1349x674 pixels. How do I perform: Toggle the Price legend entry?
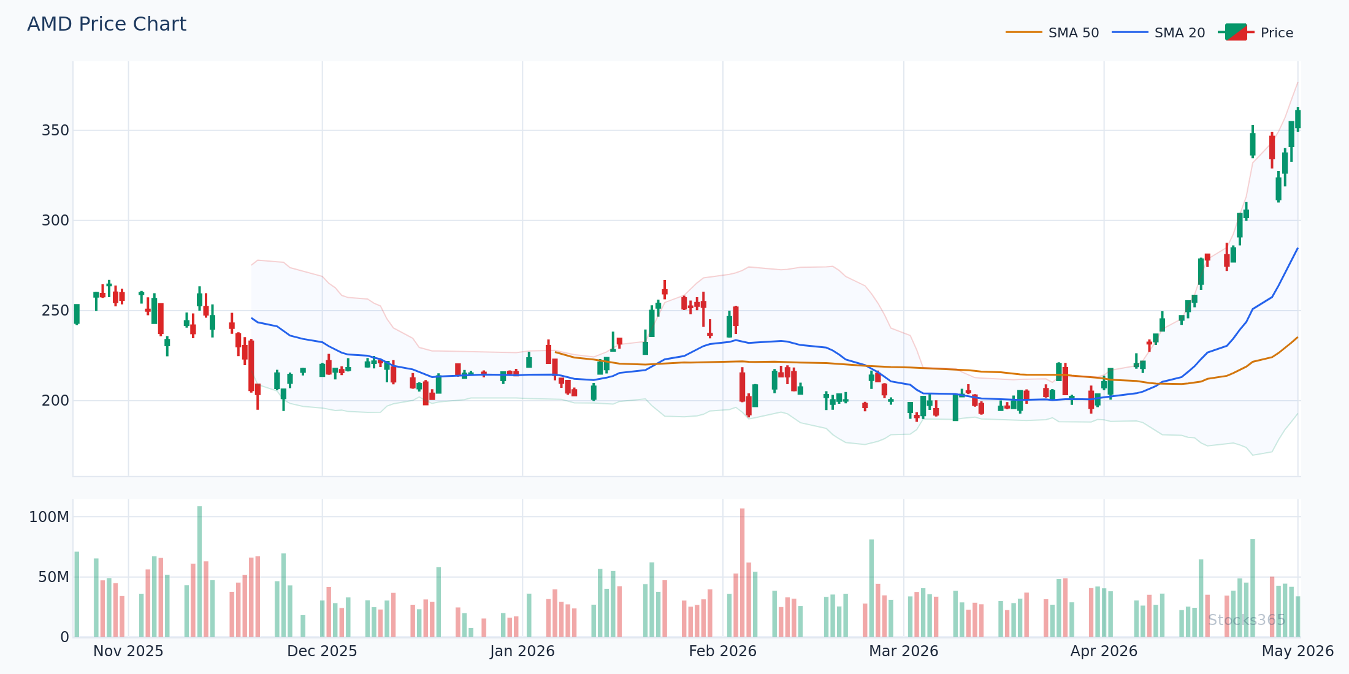click(1256, 33)
